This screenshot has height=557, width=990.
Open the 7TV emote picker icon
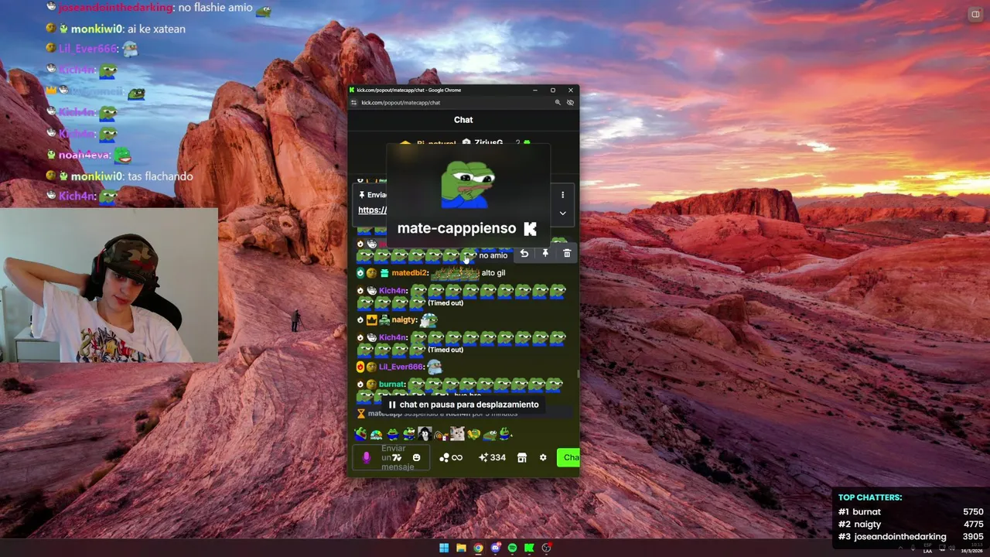pos(397,457)
